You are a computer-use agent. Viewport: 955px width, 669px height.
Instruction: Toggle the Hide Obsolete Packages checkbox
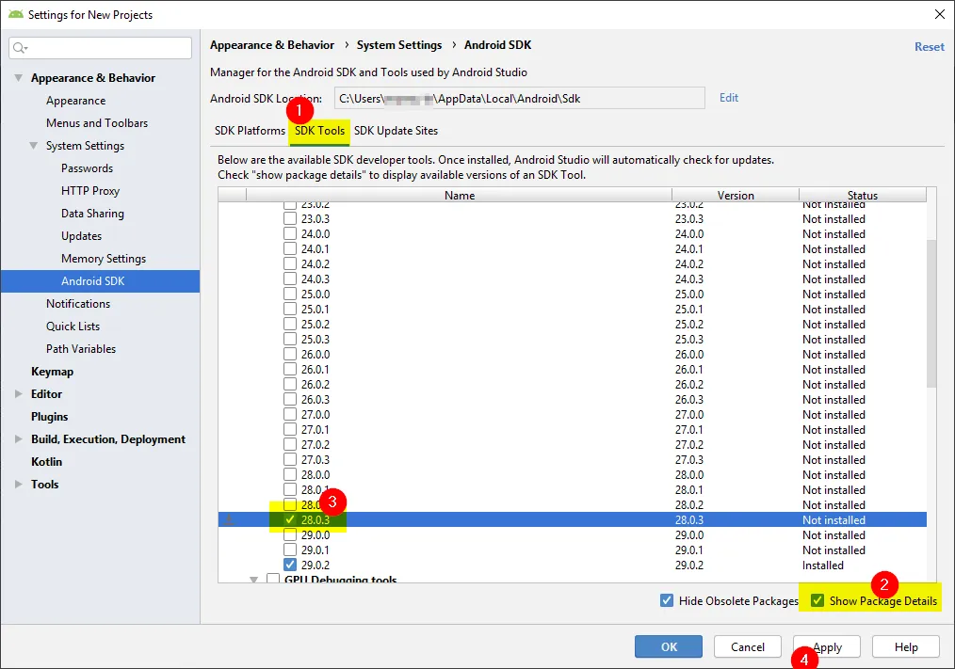coord(667,601)
